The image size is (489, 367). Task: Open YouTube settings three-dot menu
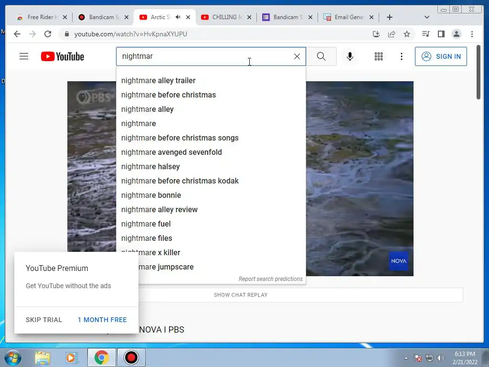(402, 56)
